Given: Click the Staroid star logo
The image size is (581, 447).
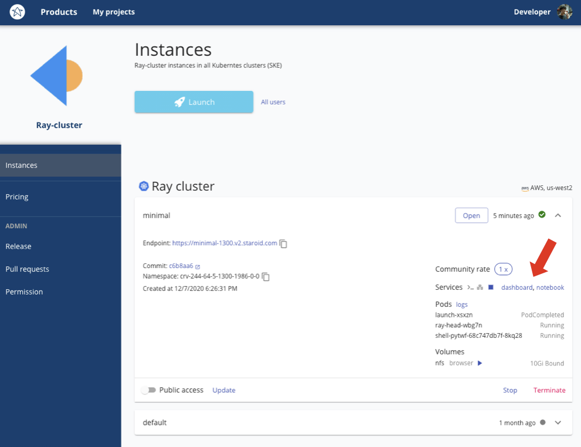Looking at the screenshot, I should (17, 12).
